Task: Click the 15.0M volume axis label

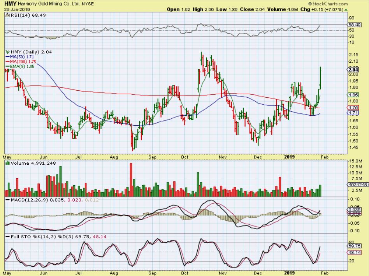Action: [355, 161]
